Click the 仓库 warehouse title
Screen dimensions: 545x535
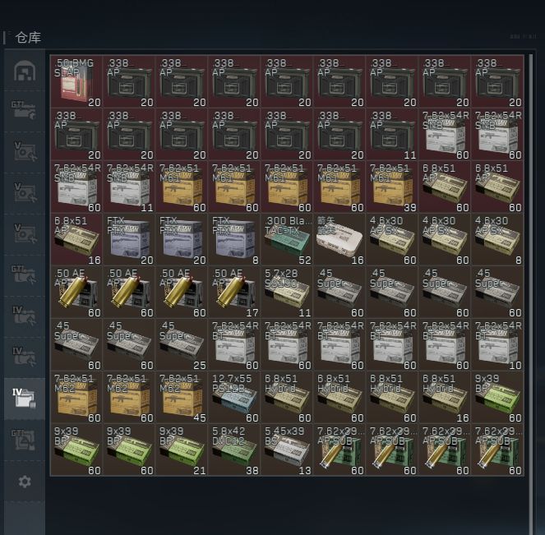(x=28, y=37)
